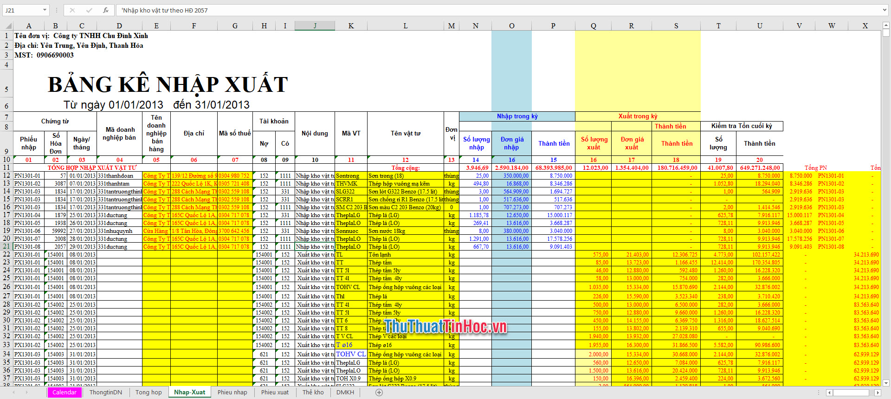891x399 pixels.
Task: Click cell 'PN1301-01' in row 12
Action: pos(29,176)
